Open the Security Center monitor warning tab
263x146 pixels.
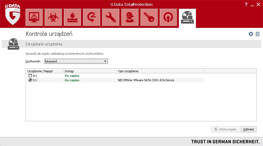(34, 17)
